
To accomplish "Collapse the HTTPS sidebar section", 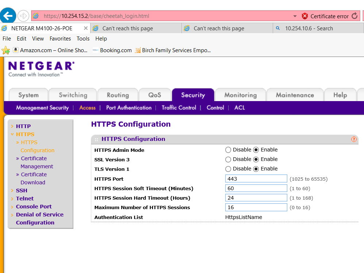I will point(25,134).
